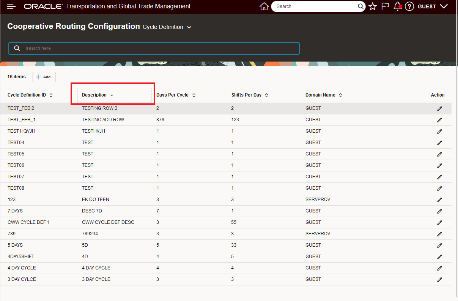Sort by Domain Name column
The image size is (458, 301).
(x=324, y=95)
